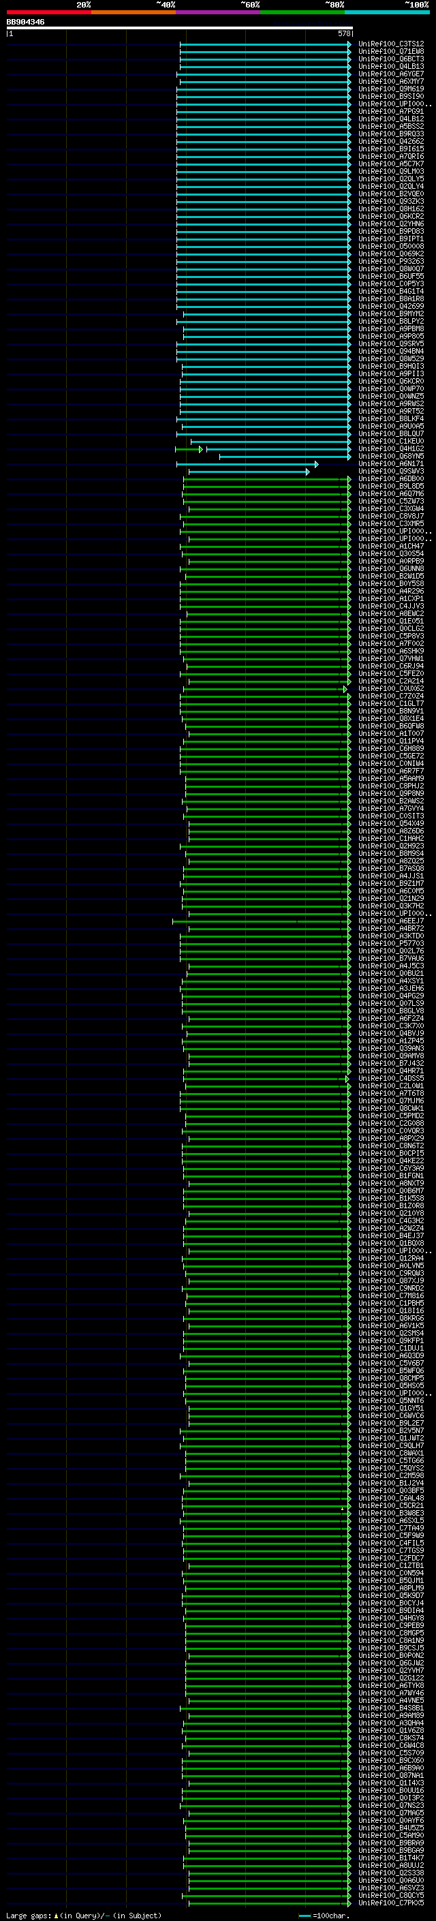Select hit label UniRef100_C1KEU0
The width and height of the screenshot is (436, 1921).
[390, 442]
